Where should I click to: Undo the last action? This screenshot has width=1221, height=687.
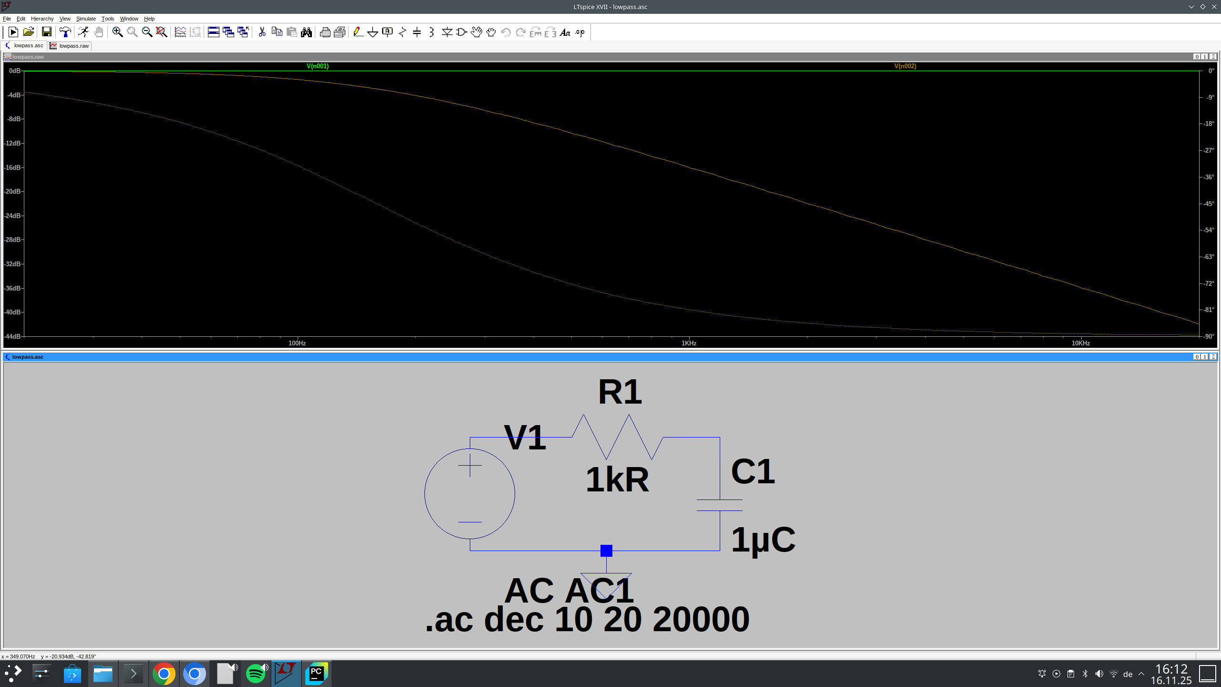(x=505, y=32)
